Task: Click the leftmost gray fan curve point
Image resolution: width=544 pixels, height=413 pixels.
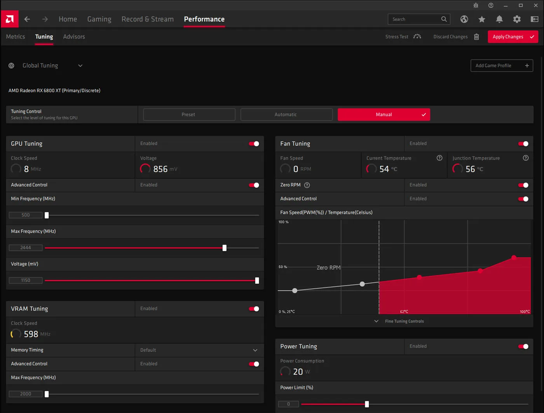Action: click(x=295, y=291)
